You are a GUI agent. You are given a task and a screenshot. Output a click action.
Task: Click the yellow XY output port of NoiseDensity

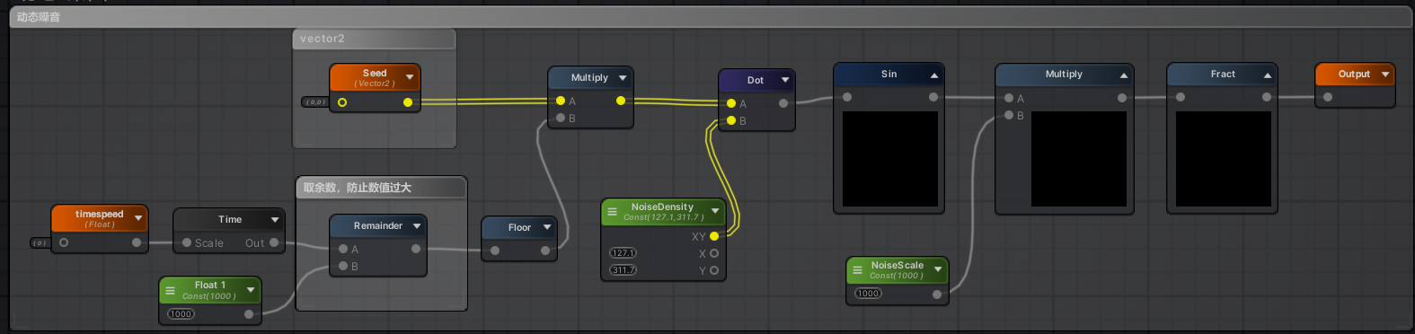[x=714, y=236]
